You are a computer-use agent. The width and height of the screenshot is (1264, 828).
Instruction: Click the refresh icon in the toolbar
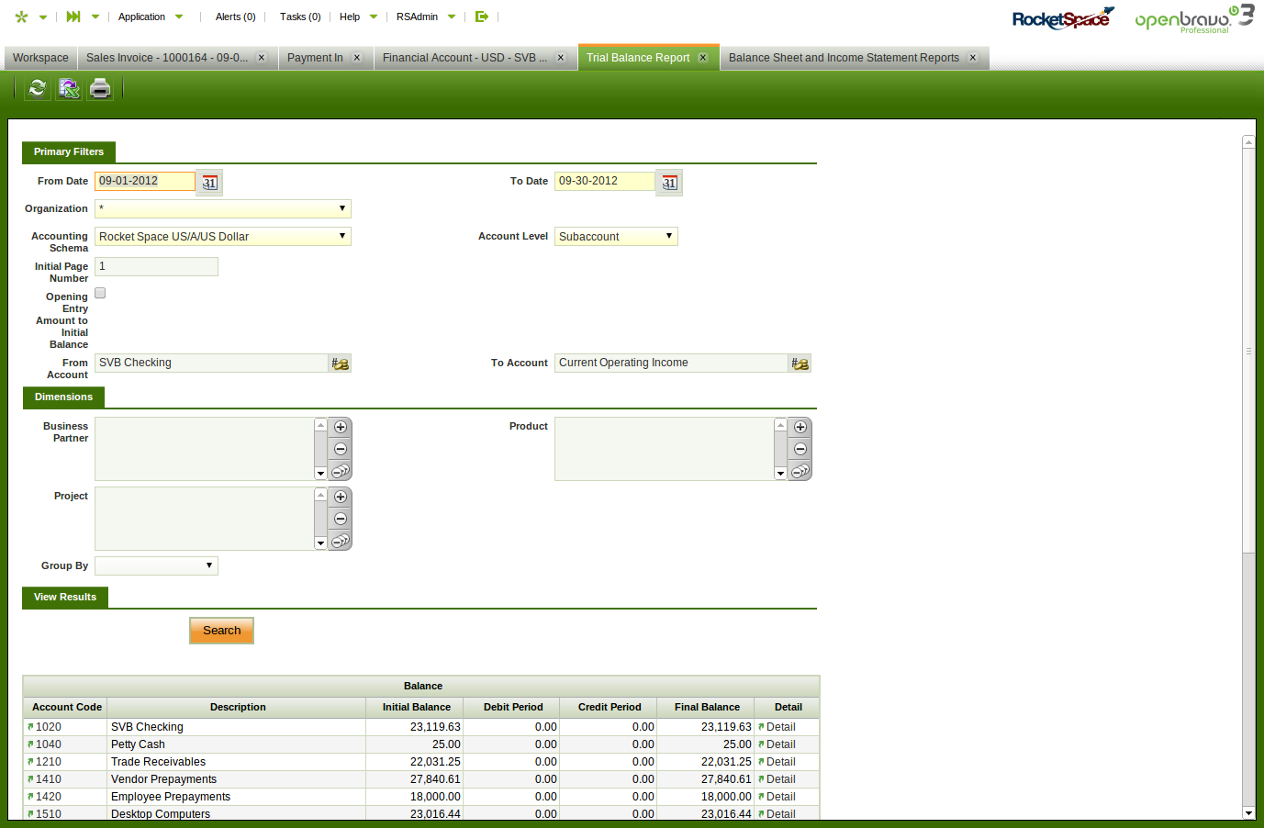pos(37,88)
